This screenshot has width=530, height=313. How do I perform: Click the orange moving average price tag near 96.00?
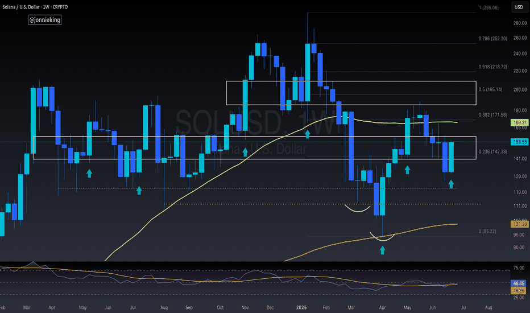pyautogui.click(x=520, y=224)
